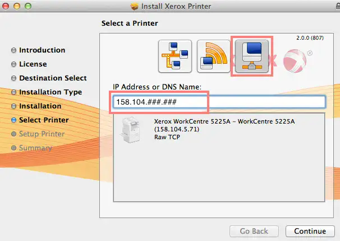Click the Destination Select step

coord(49,78)
